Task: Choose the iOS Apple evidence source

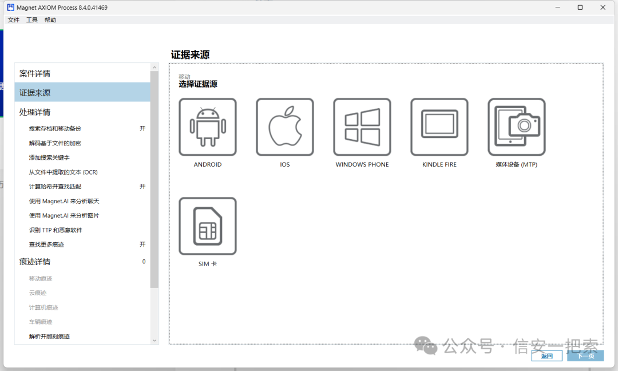Action: tap(285, 127)
